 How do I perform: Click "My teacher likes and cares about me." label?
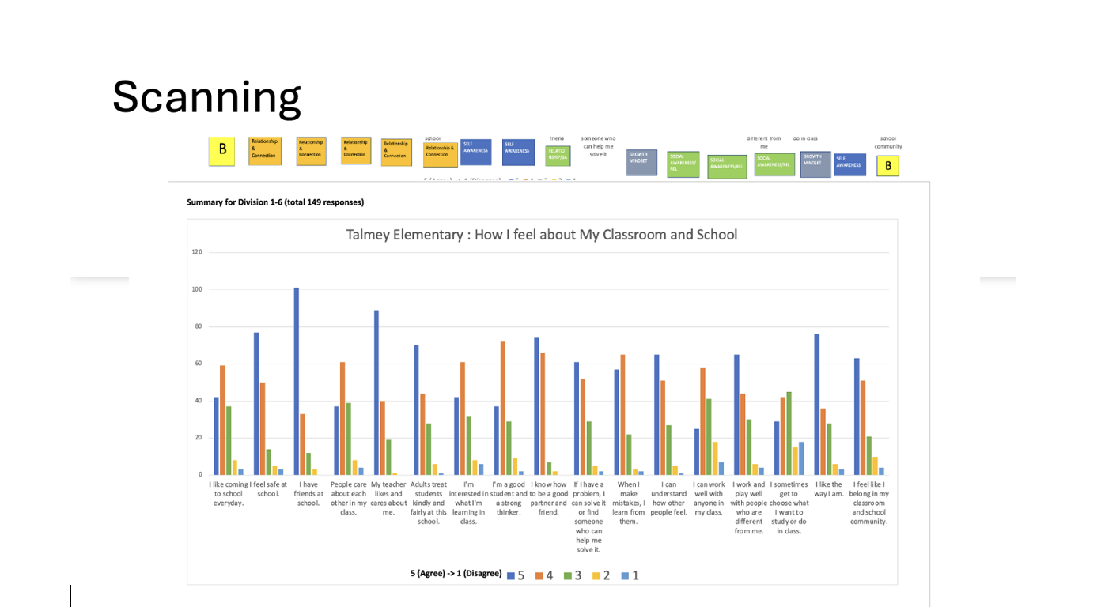[388, 498]
